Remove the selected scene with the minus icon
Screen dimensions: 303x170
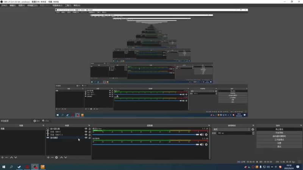pyautogui.click(x=6, y=158)
